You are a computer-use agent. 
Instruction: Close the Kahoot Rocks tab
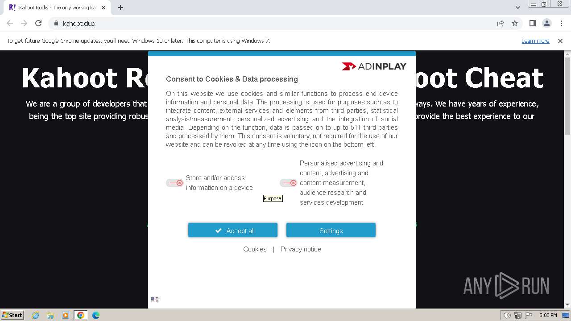(103, 8)
